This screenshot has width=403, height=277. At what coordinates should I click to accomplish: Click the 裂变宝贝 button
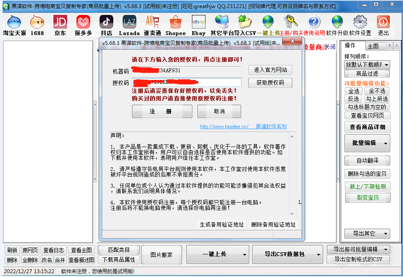click(x=368, y=197)
